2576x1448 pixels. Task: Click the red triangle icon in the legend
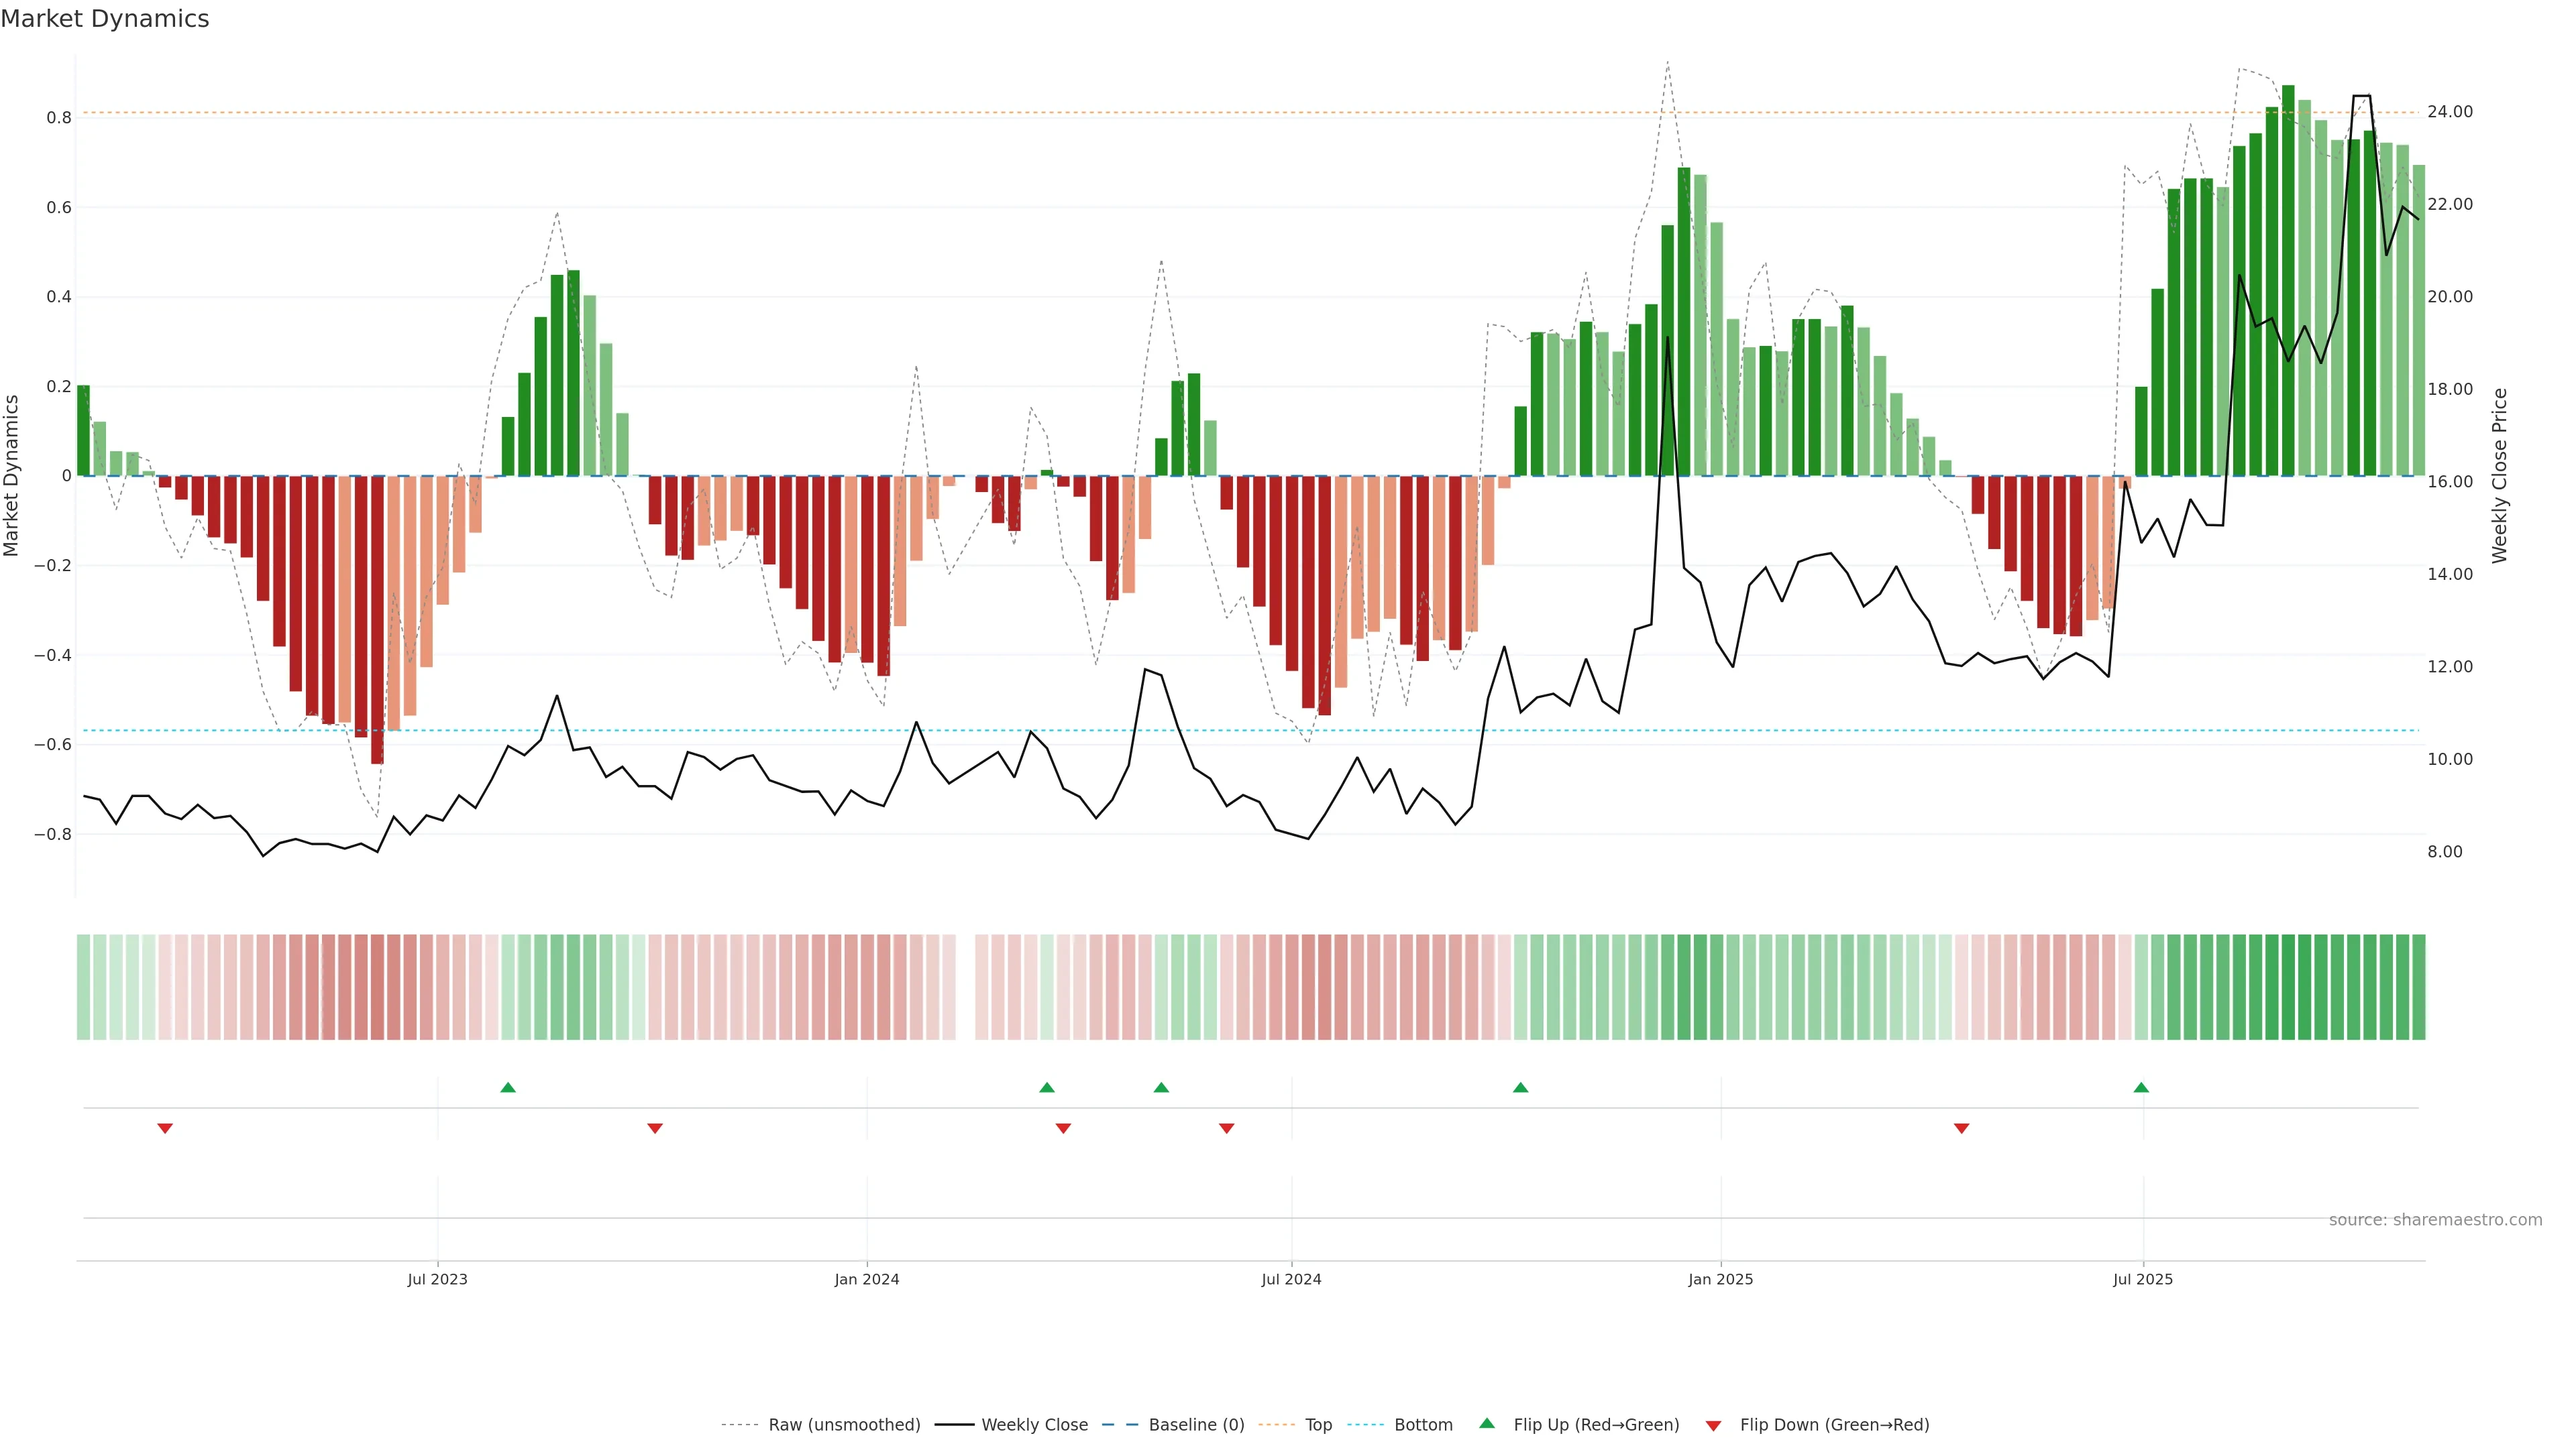coord(1713,1426)
